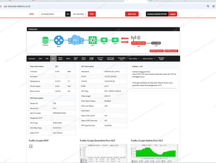The width and height of the screenshot is (216, 163).
Task: Click the ACS logo
Action: (32, 14)
